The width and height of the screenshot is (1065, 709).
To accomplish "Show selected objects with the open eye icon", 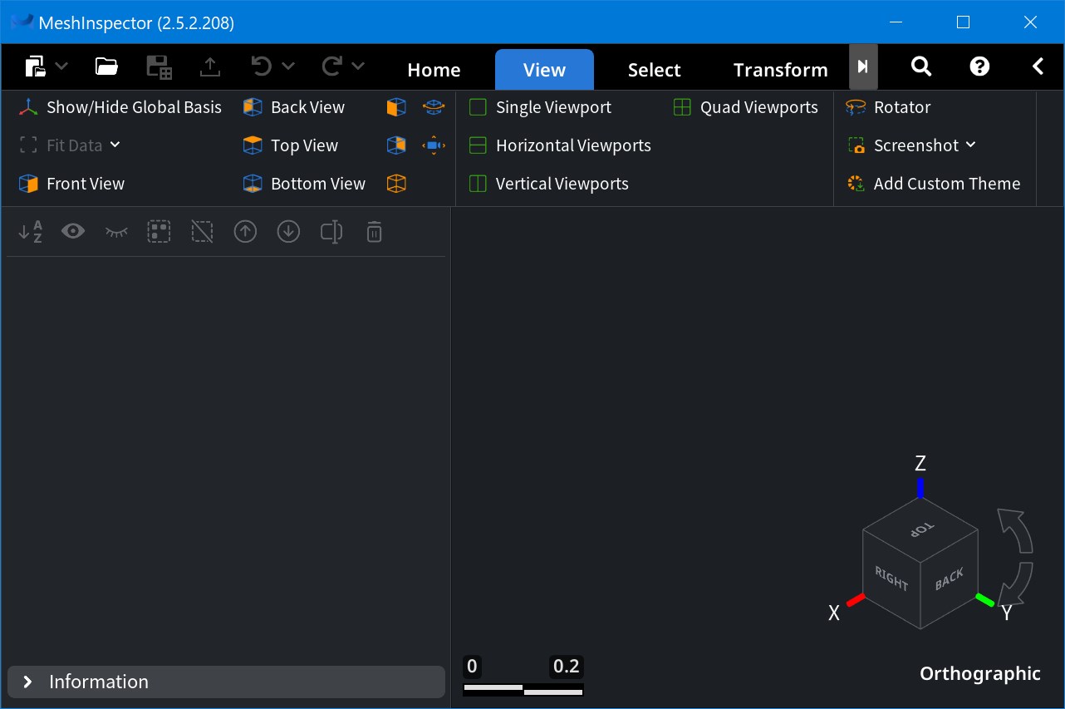I will 73,232.
